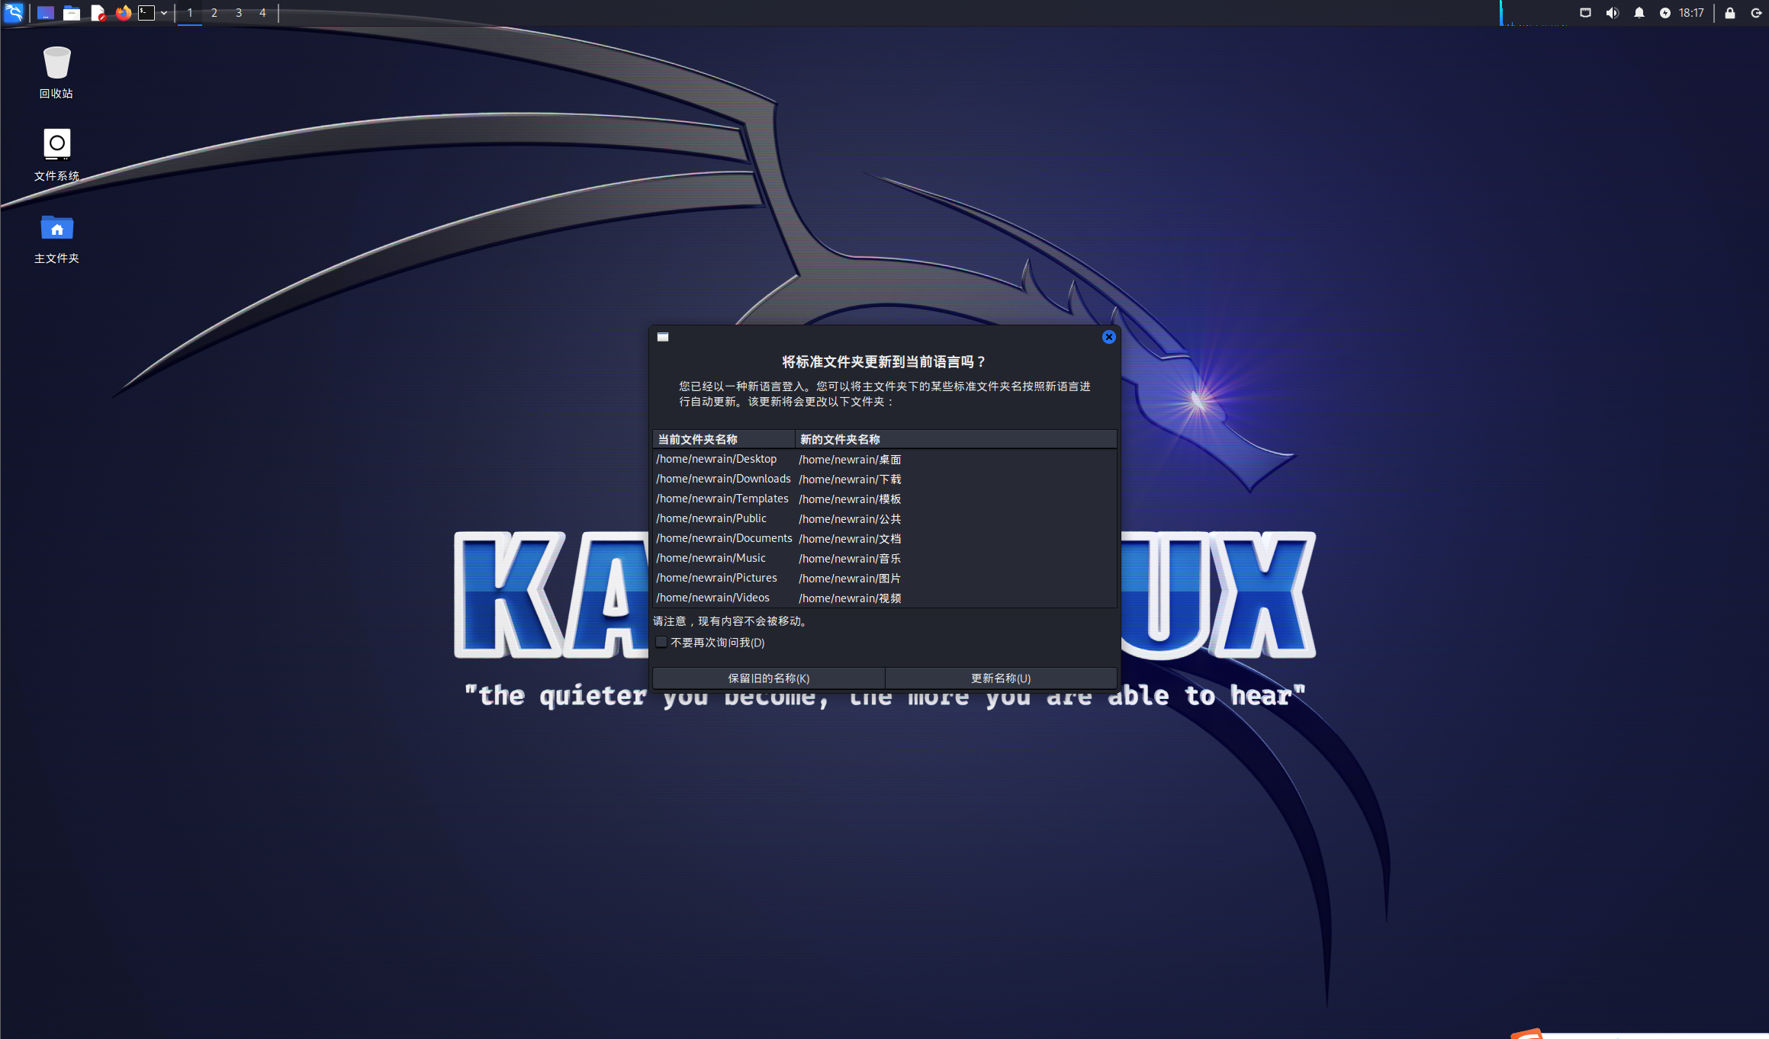Click the CPU graph monitor in the panel

point(1535,13)
